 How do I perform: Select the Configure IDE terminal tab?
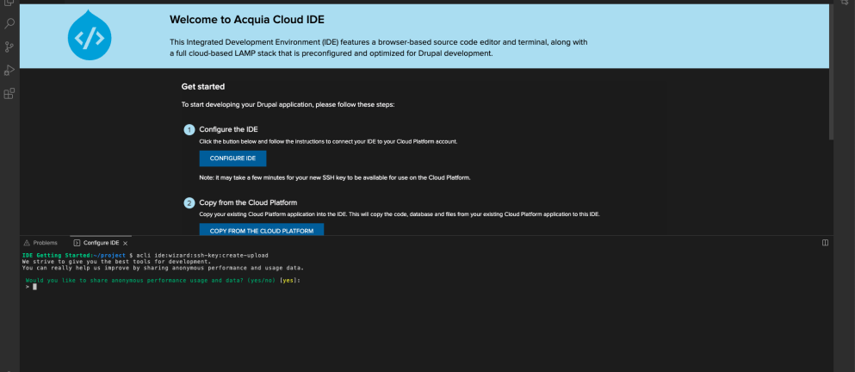click(101, 243)
